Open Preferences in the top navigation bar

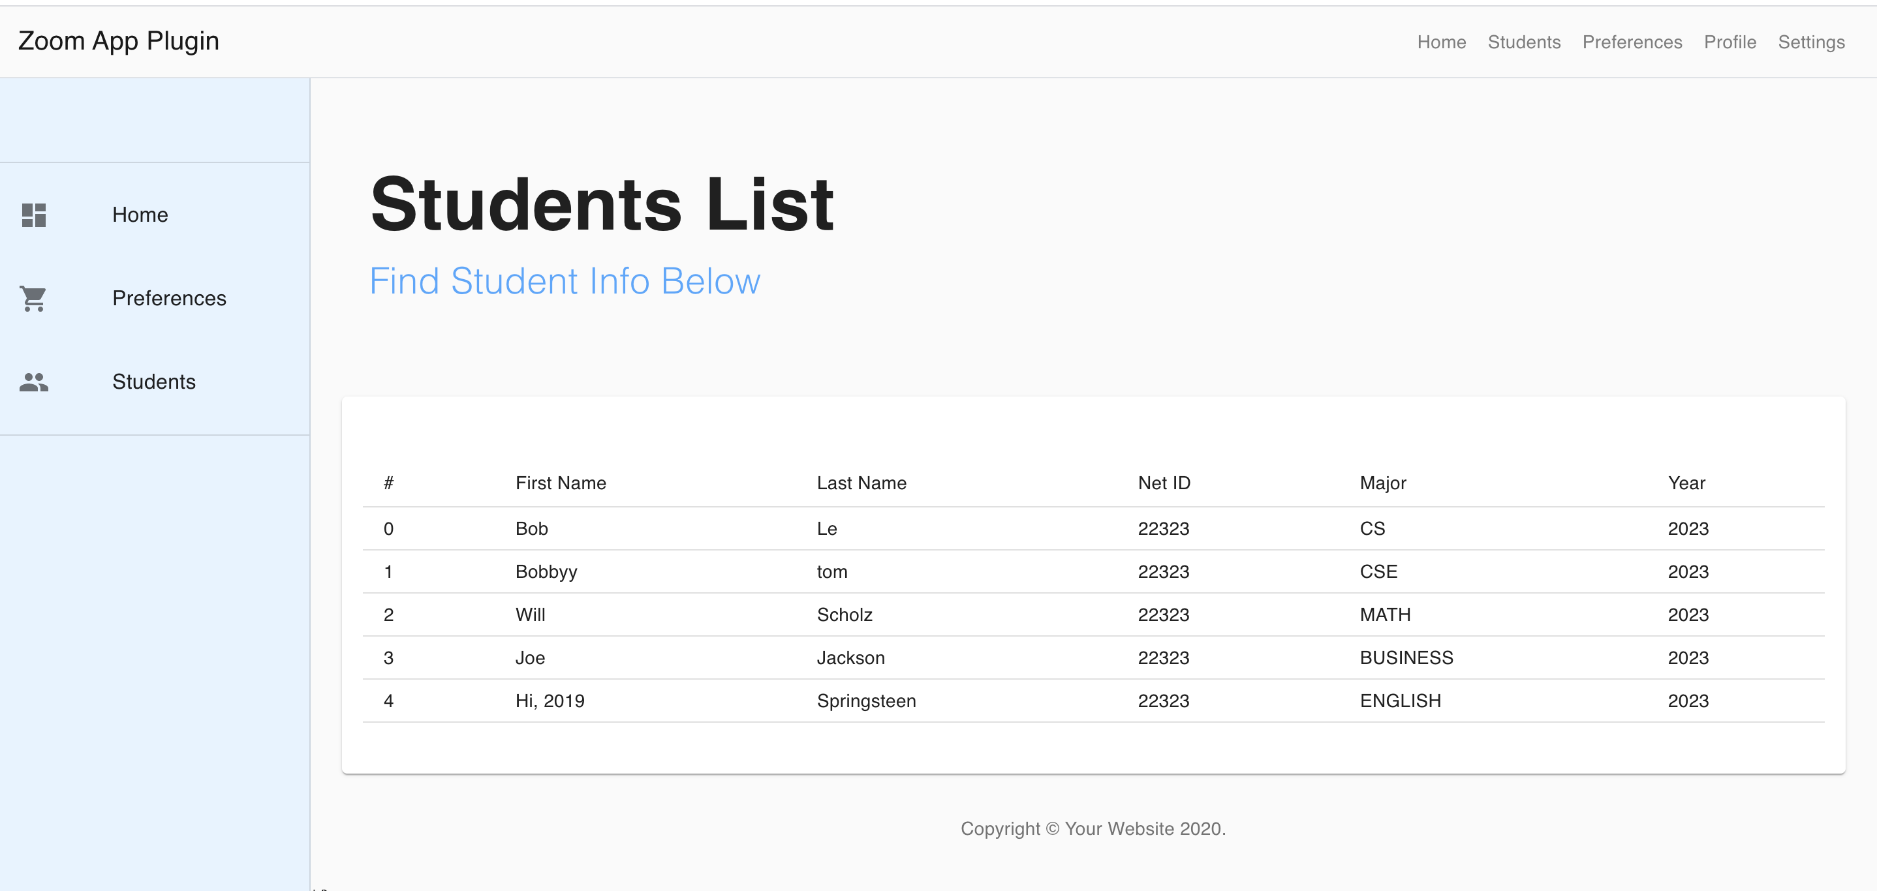pos(1632,42)
